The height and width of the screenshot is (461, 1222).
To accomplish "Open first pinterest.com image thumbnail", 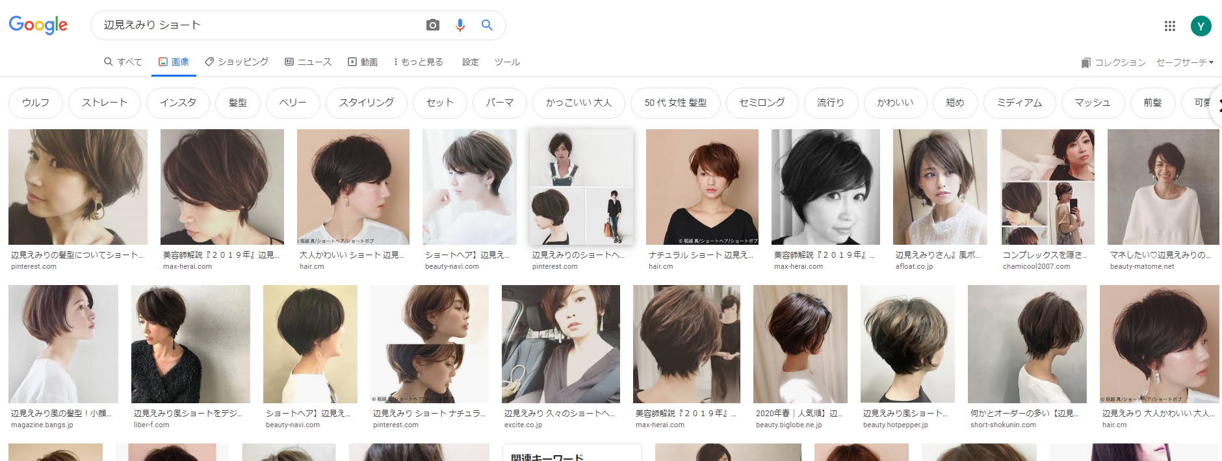I will point(78,187).
